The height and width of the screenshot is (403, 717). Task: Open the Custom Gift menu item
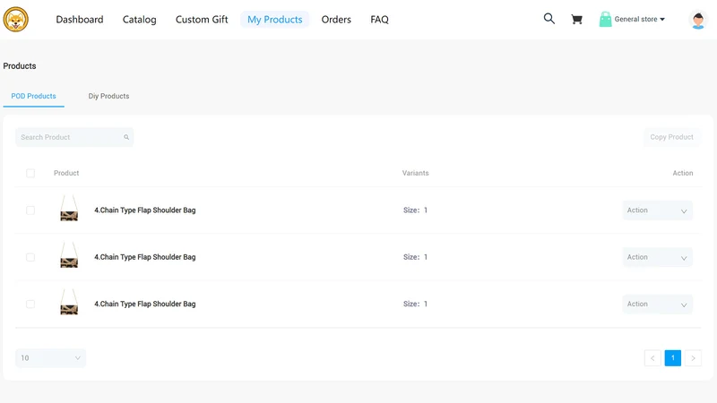[202, 20]
